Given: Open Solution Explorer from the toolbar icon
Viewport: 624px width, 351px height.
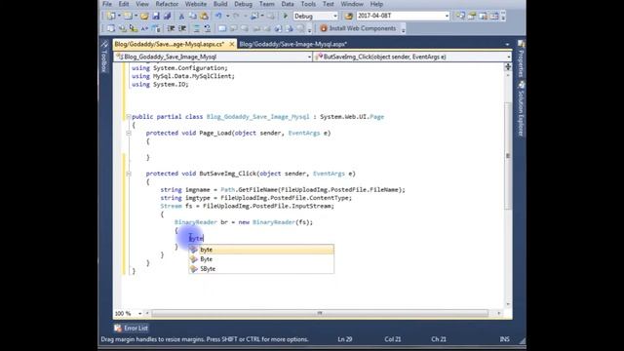Looking at the screenshot, I should [x=460, y=16].
